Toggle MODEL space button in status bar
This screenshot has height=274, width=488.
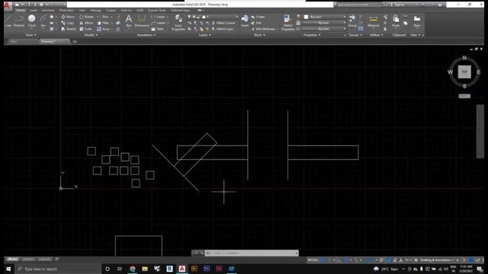313,260
